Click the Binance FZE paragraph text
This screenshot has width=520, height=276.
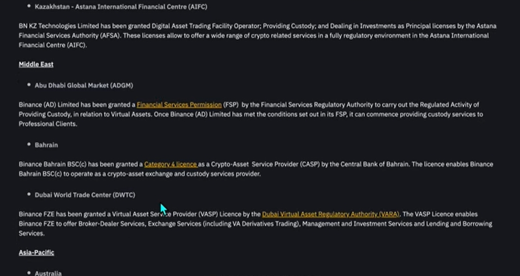[x=255, y=224]
